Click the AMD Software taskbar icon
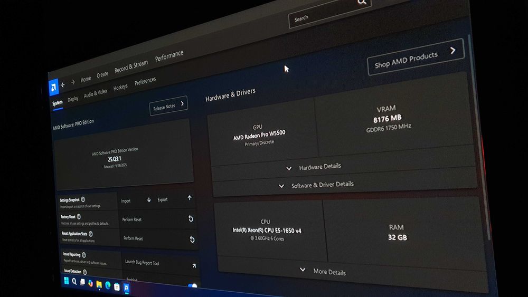This screenshot has width=528, height=297. (x=126, y=288)
